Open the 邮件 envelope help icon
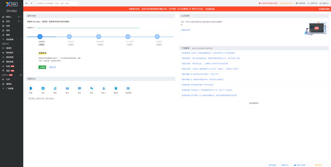Image resolution: width=331 pixels, height=167 pixels. point(67,88)
